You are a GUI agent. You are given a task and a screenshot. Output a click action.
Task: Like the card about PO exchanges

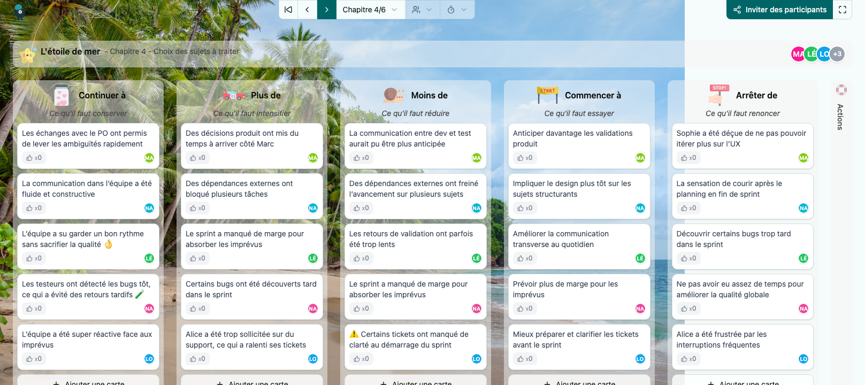click(x=34, y=158)
